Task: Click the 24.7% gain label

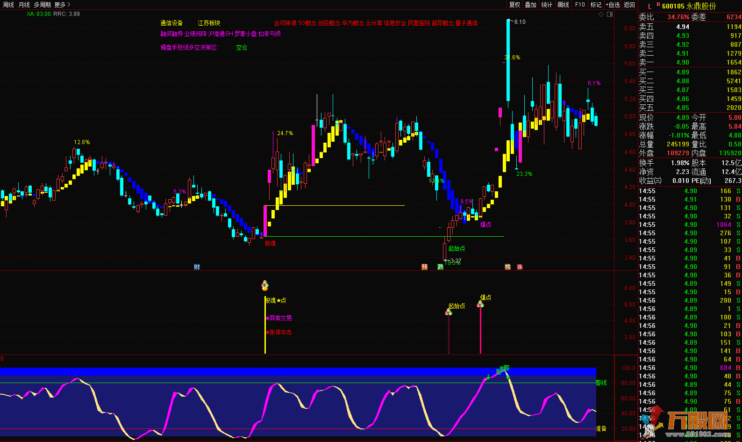Action: click(285, 133)
